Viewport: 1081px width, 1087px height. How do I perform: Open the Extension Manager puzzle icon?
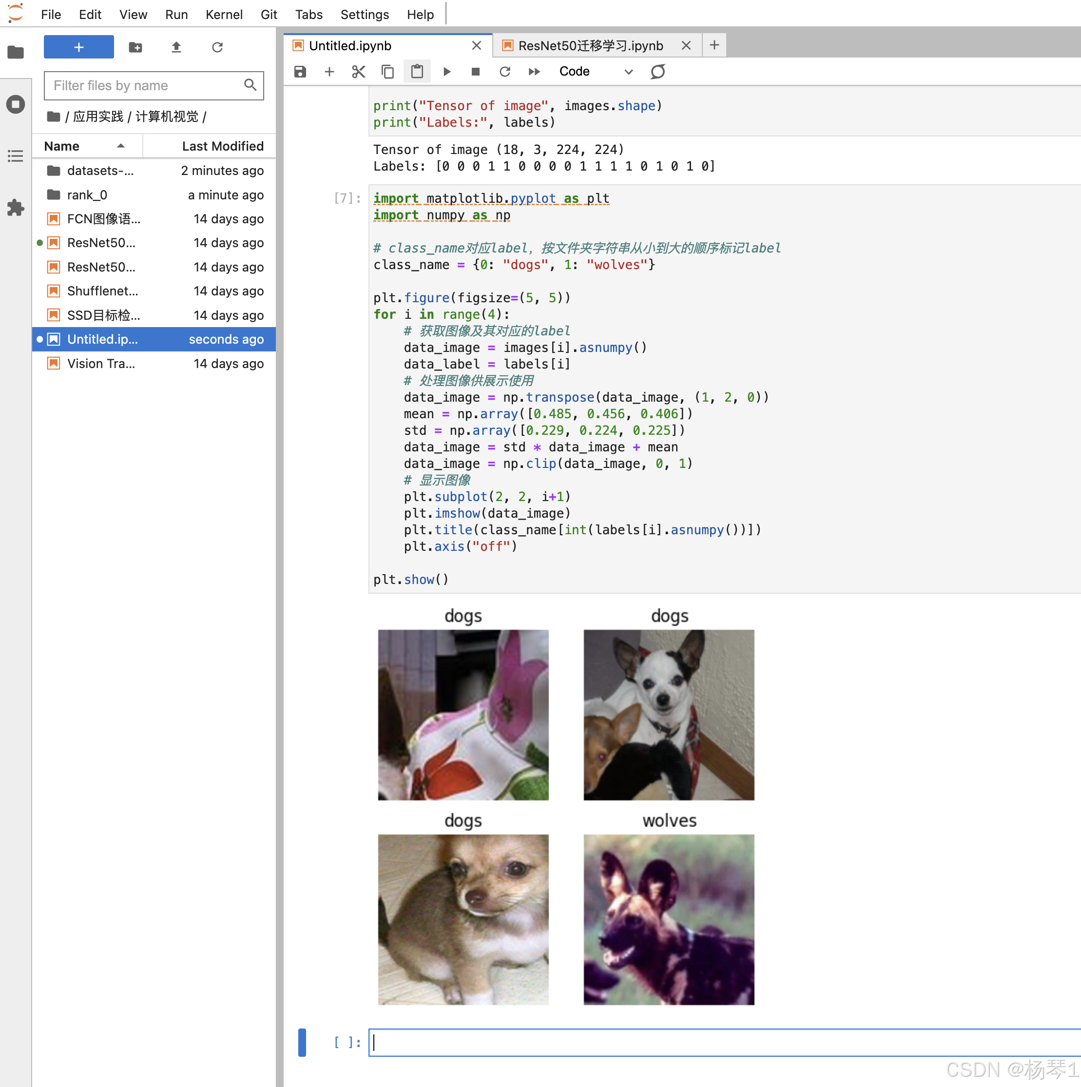16,208
